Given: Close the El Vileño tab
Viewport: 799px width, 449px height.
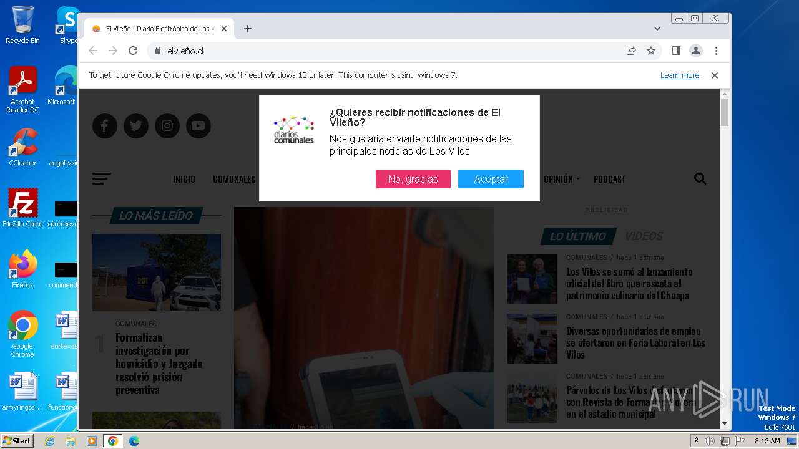Looking at the screenshot, I should [224, 29].
